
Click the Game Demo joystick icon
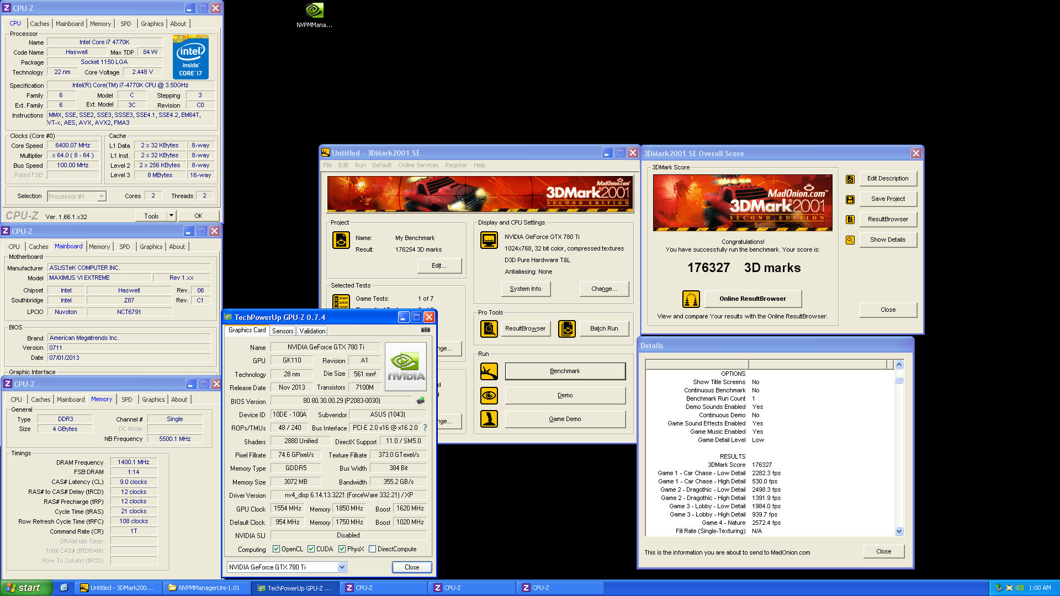[x=489, y=419]
